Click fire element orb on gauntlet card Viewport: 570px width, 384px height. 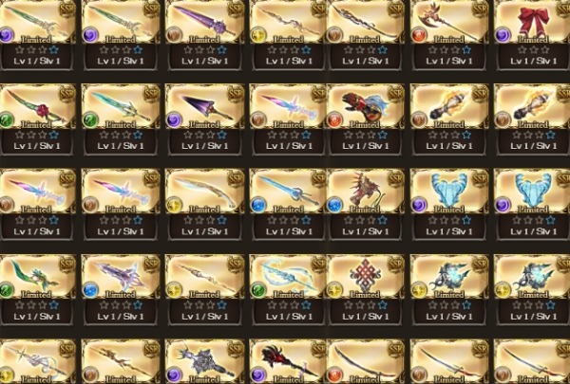coord(334,120)
